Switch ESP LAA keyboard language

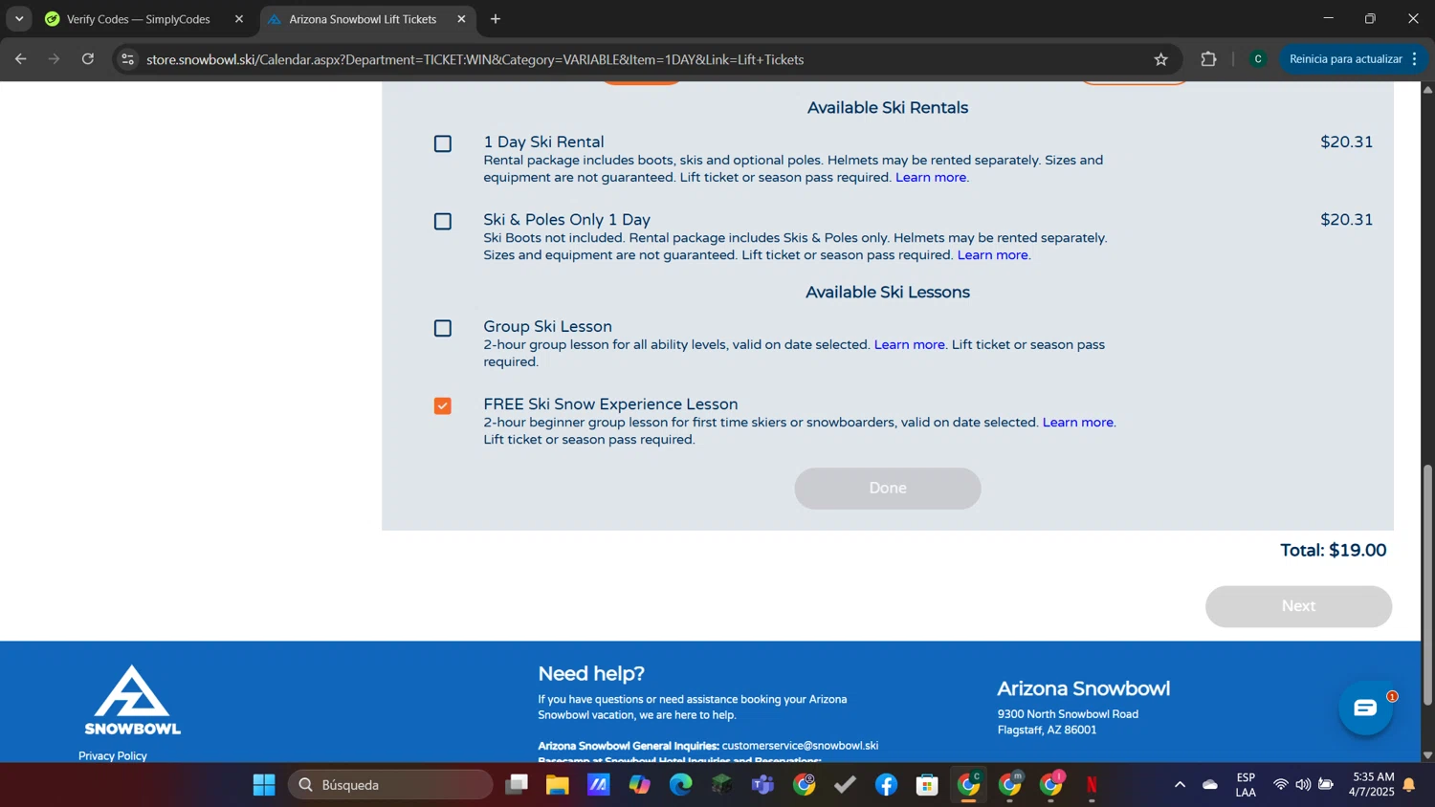pyautogui.click(x=1246, y=785)
